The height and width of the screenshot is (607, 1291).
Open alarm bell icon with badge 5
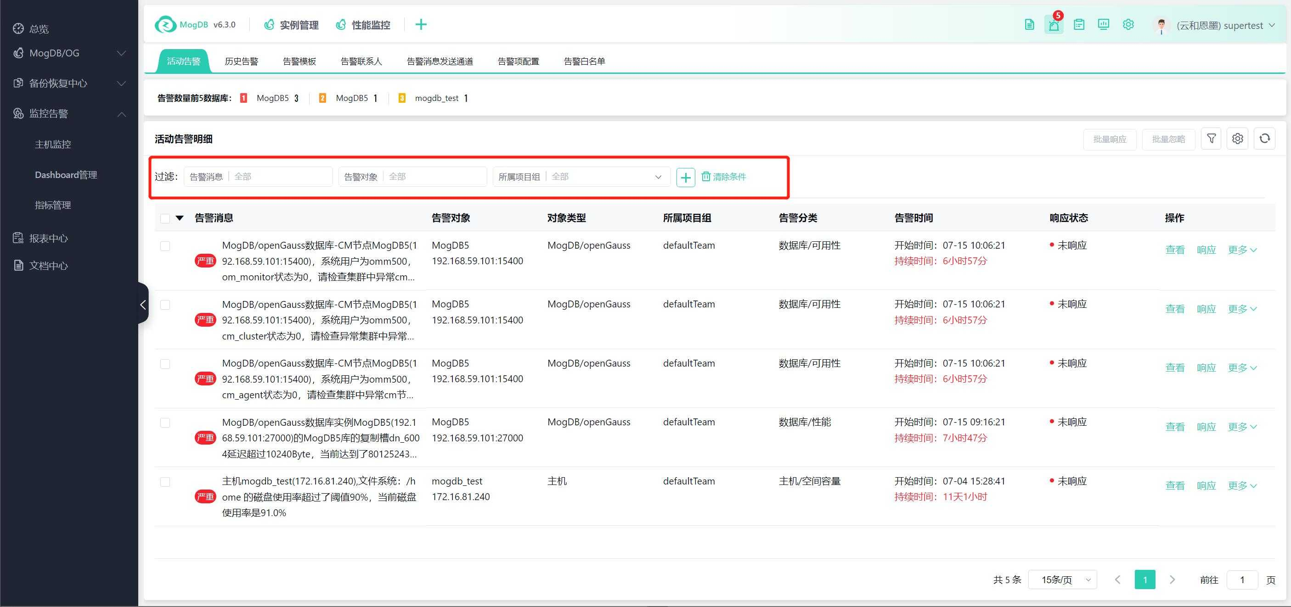click(x=1054, y=24)
